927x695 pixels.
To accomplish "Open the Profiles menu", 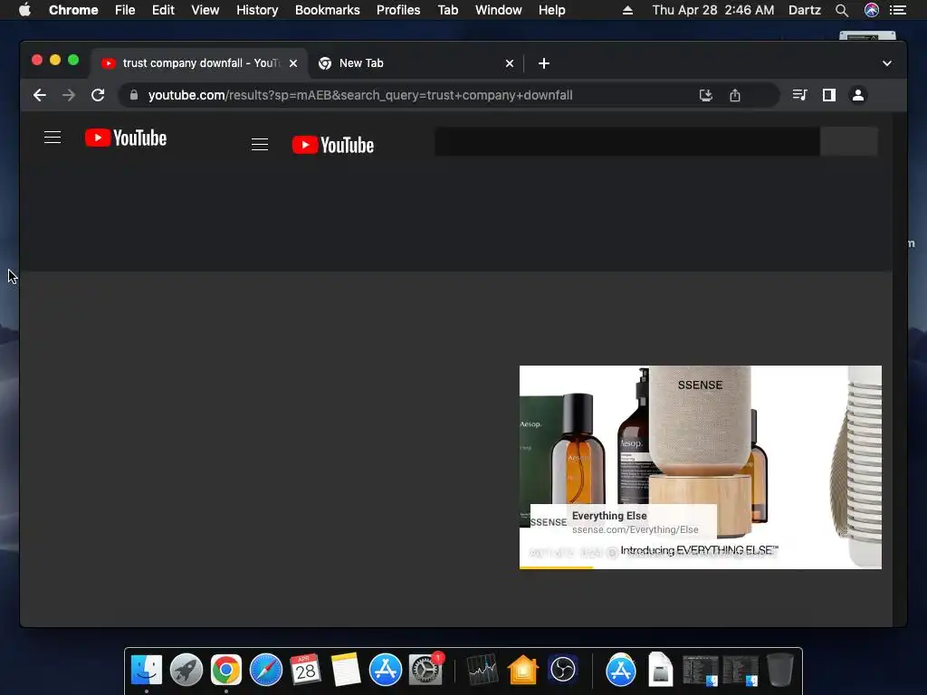I will (398, 10).
